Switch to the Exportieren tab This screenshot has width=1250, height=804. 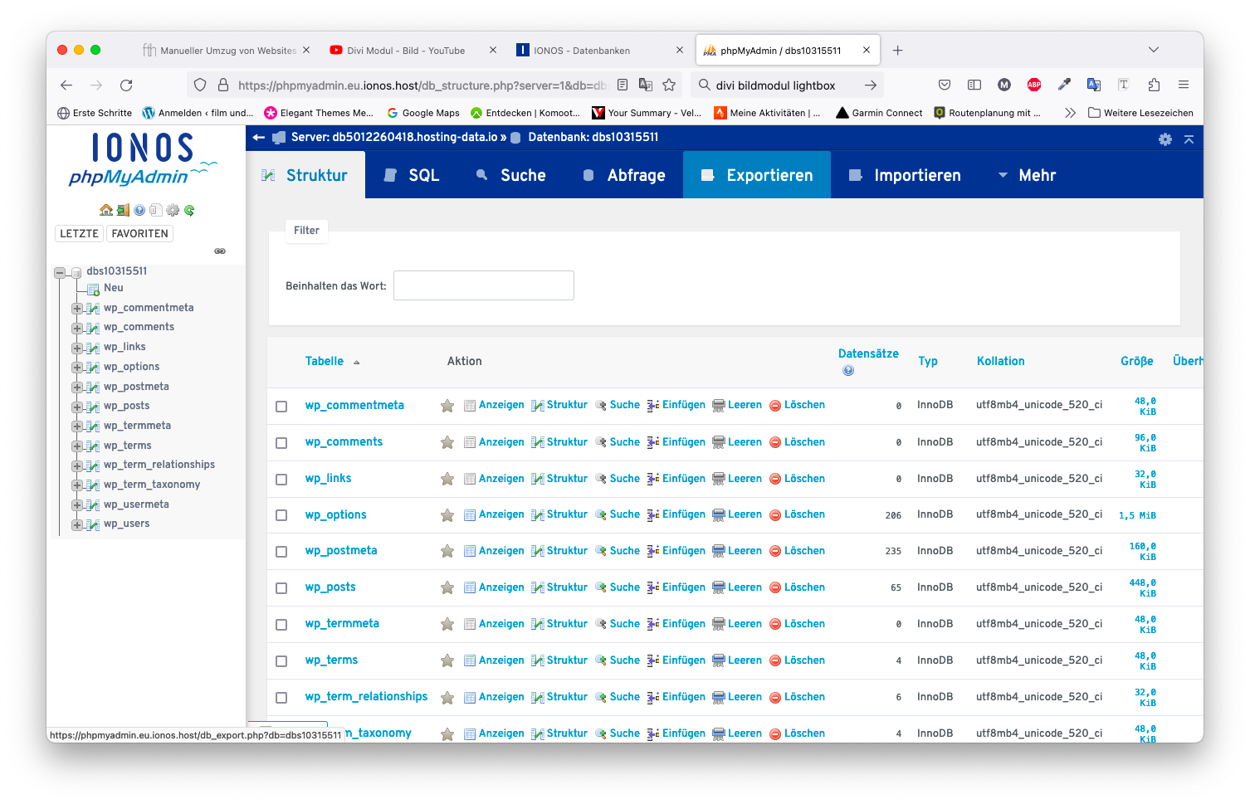[757, 175]
